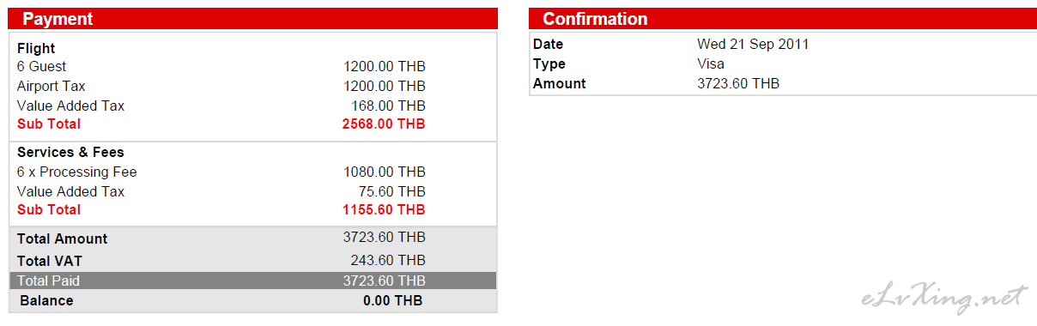1037x326 pixels.
Task: Click the Airport Tax amount 1200.00 THB
Action: point(385,86)
